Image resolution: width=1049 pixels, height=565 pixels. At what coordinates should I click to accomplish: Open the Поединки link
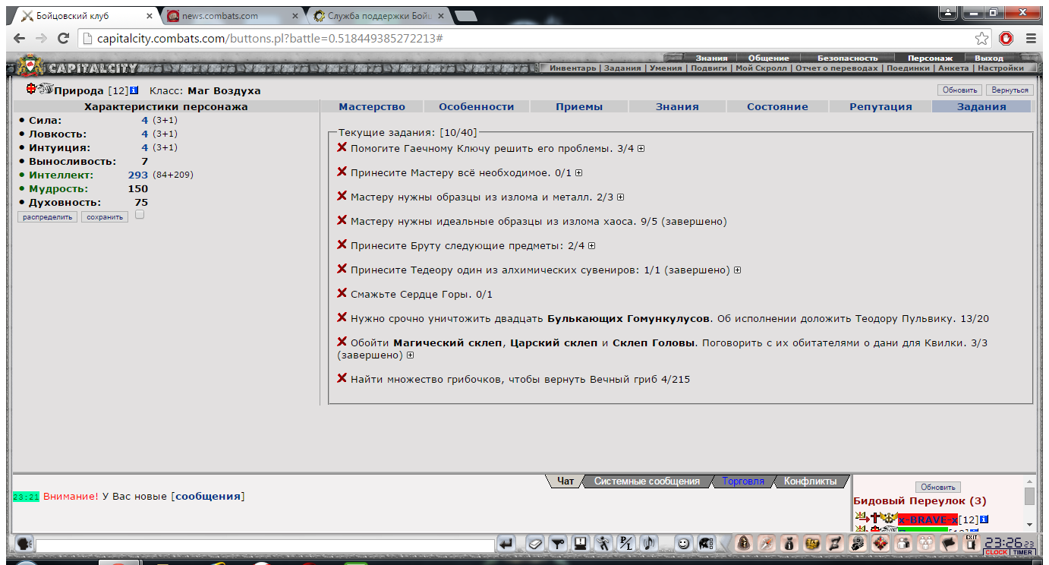click(x=908, y=68)
